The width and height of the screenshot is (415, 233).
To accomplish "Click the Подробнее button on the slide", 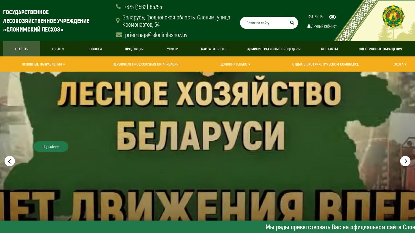I will [51, 147].
